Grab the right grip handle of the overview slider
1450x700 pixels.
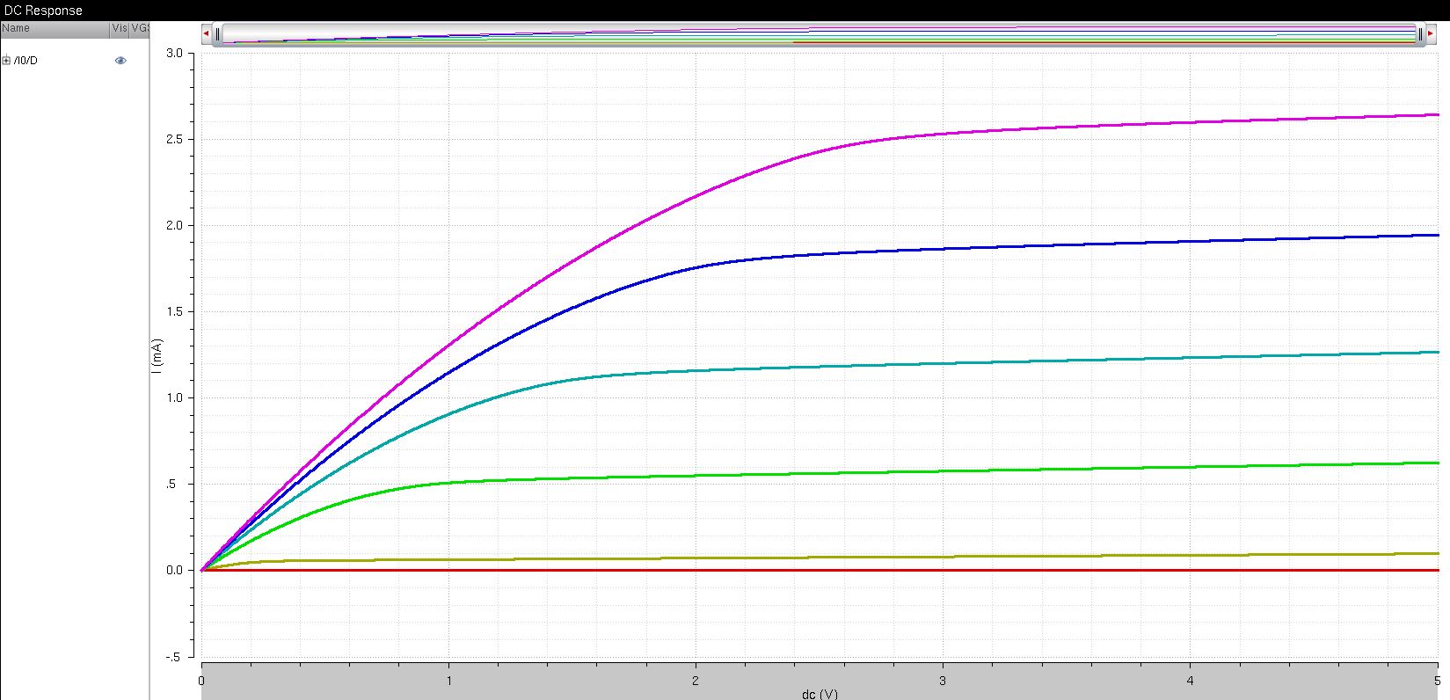point(1420,34)
